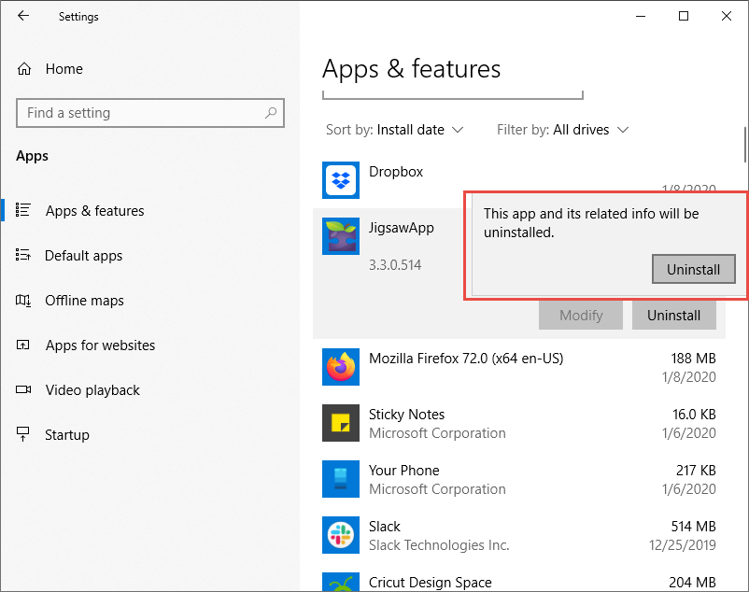The height and width of the screenshot is (592, 749).
Task: Click the back arrow in Settings
Action: (23, 16)
